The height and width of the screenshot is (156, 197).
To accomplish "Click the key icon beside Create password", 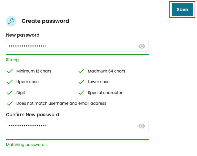I will [x=11, y=21].
